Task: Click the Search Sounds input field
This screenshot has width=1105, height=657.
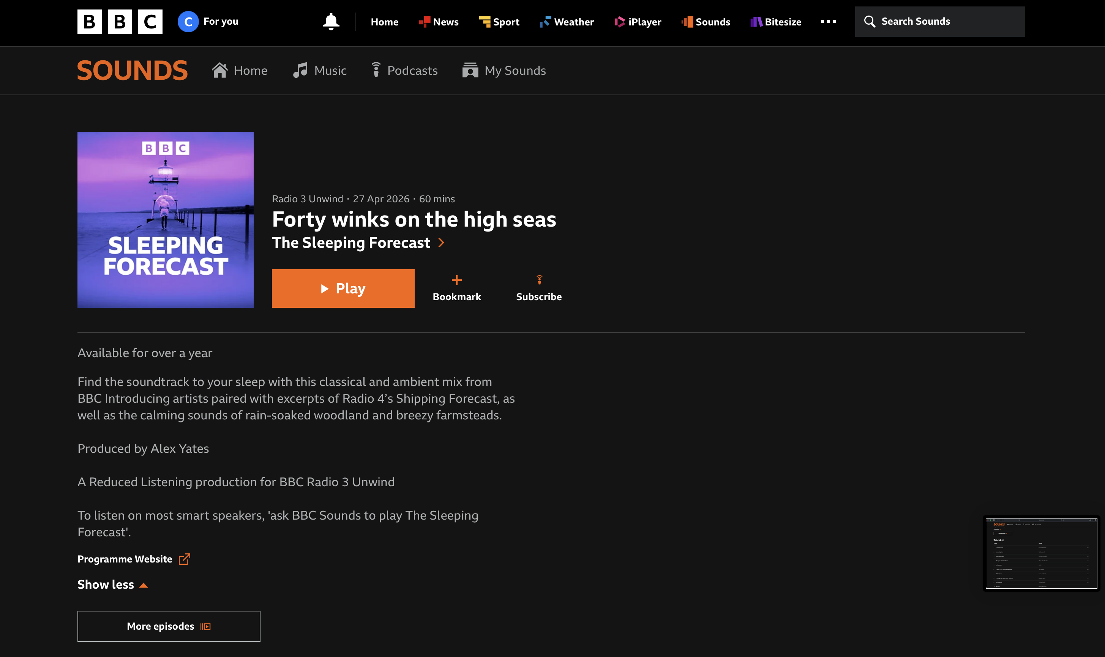Action: point(940,21)
